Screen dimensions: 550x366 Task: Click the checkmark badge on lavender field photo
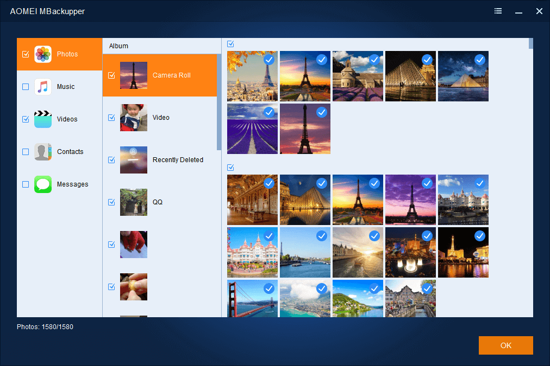tap(268, 112)
